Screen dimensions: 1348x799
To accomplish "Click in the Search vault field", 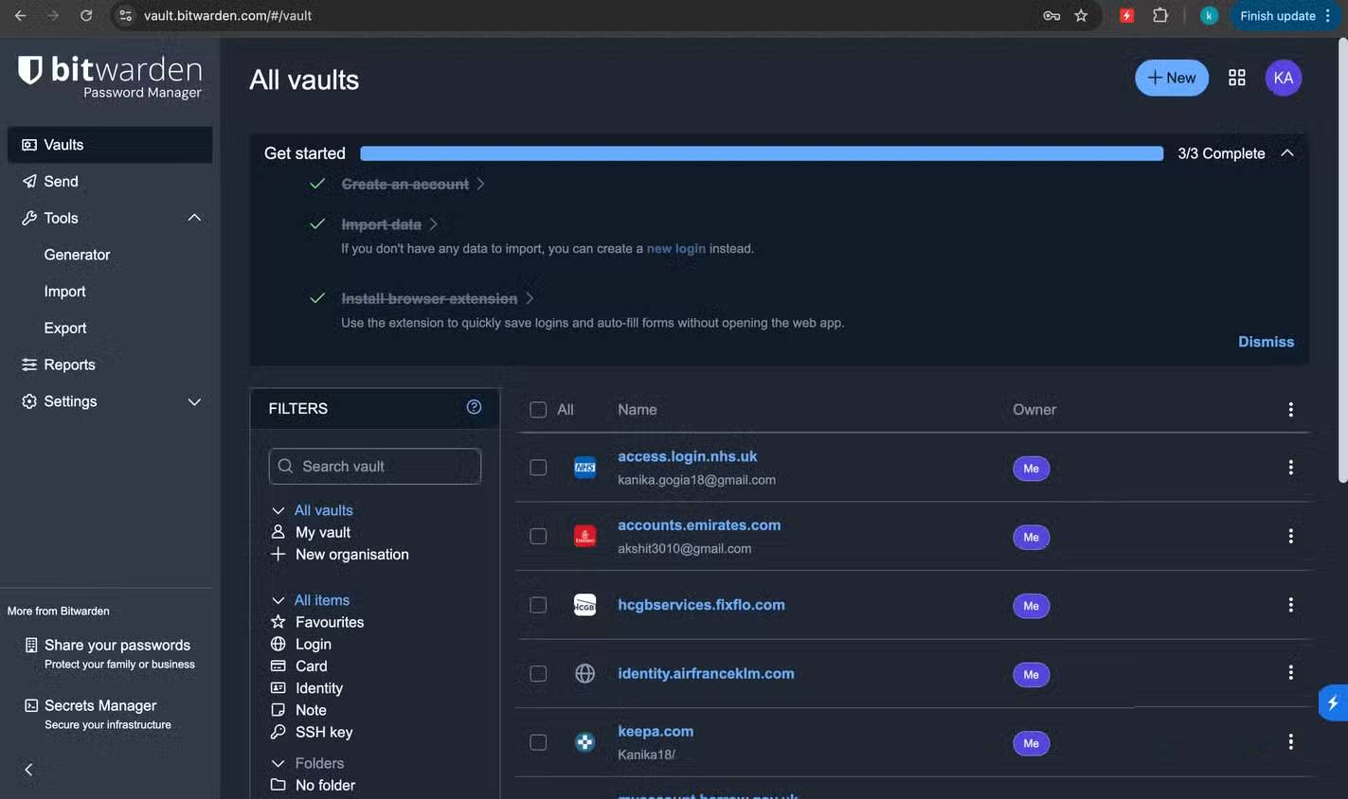I will click(375, 466).
